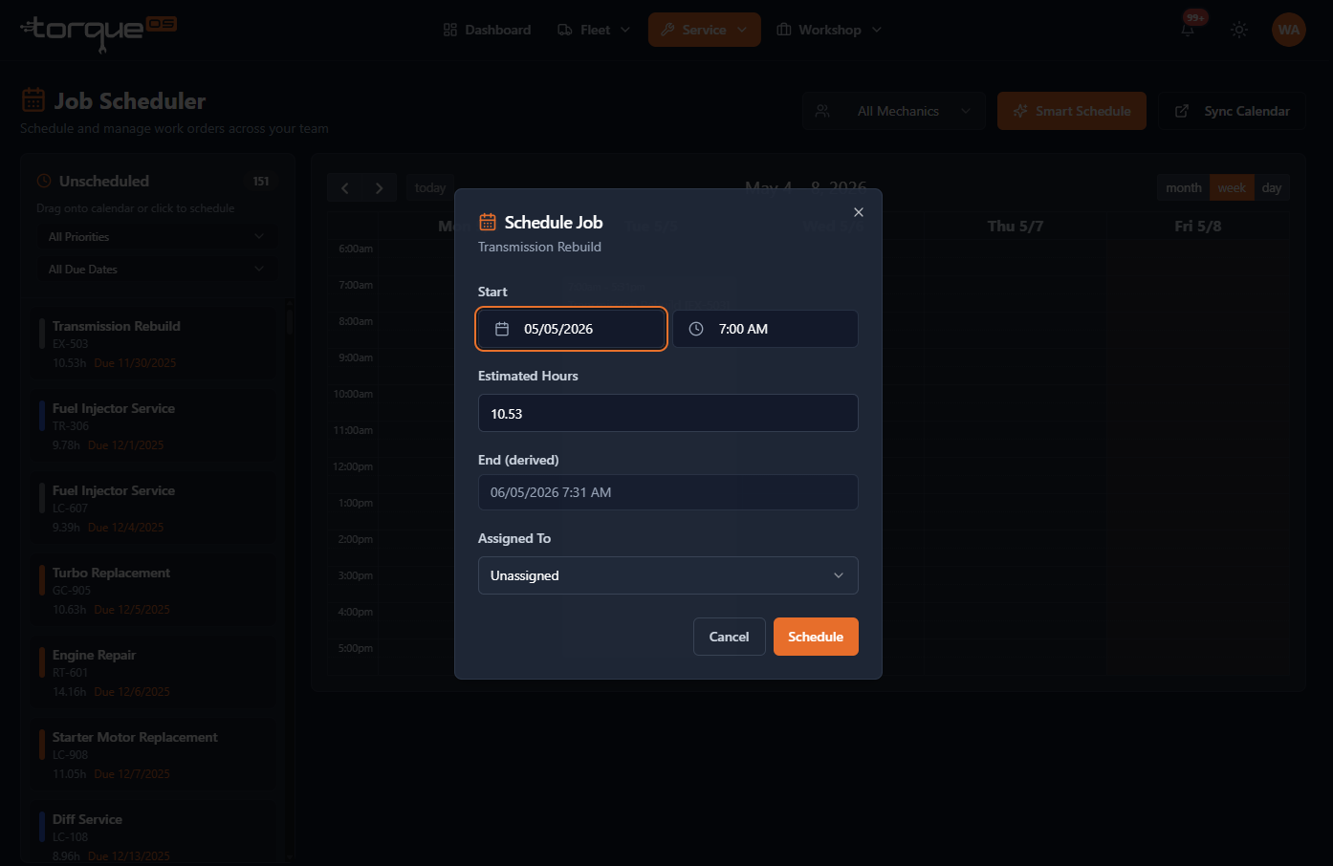
Task: Click the Sync Calendar external link icon
Action: tap(1182, 111)
